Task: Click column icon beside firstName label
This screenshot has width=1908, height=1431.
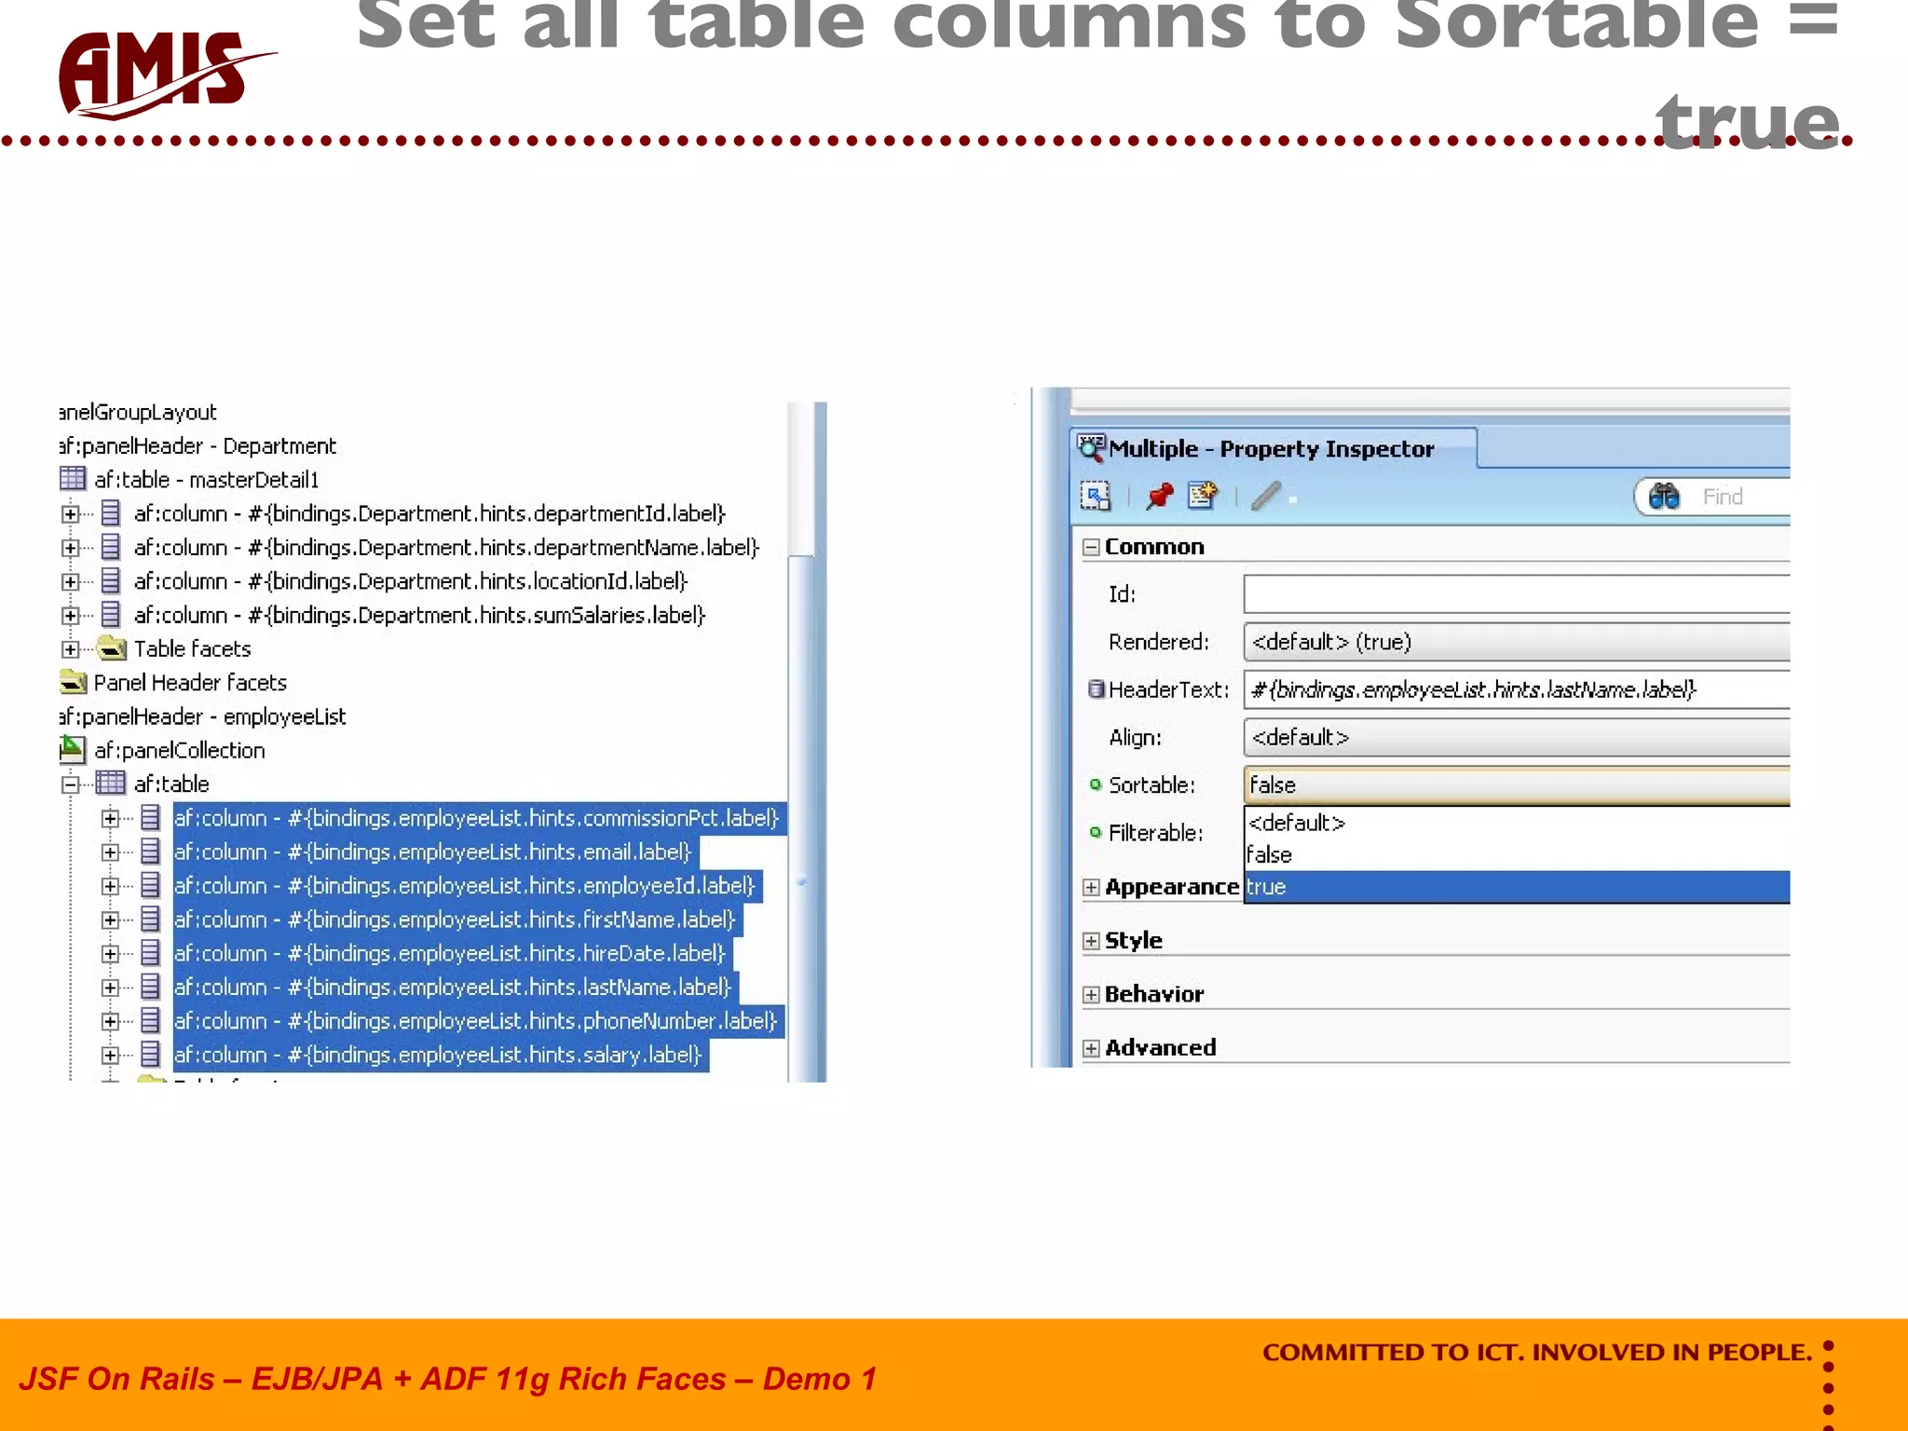Action: click(x=150, y=919)
